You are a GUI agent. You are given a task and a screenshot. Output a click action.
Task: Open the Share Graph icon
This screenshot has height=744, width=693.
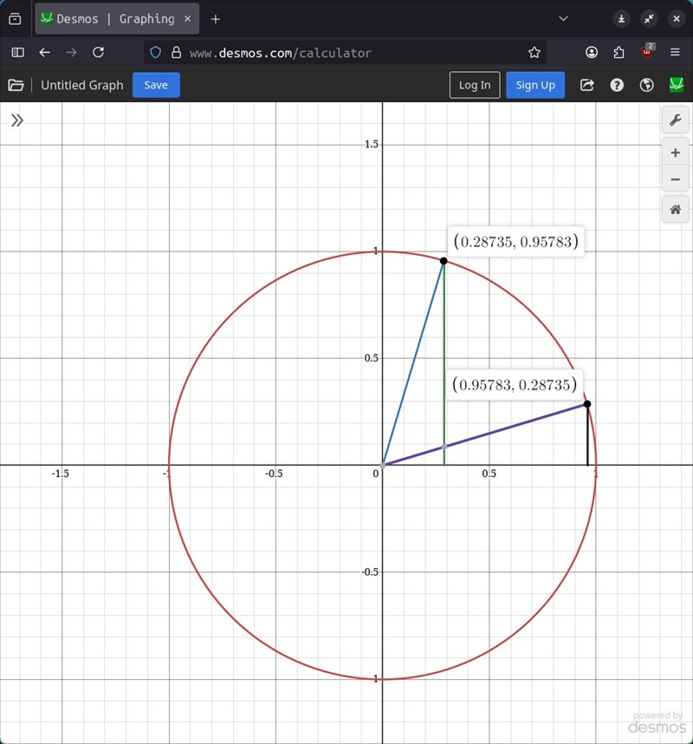point(587,85)
